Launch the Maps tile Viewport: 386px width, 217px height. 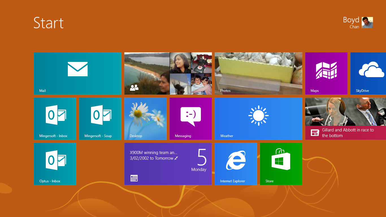pos(326,73)
